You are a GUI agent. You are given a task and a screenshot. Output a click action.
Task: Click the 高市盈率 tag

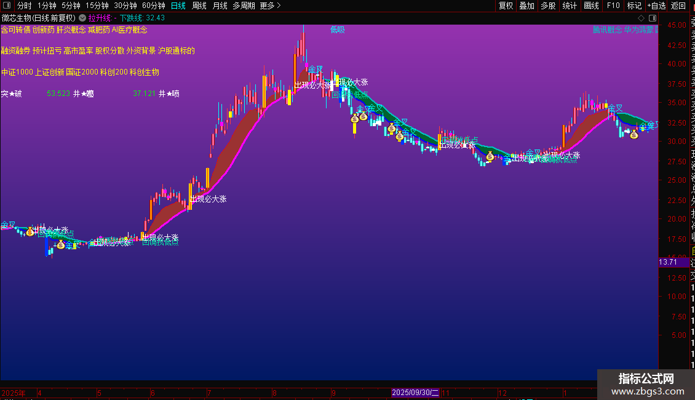pos(79,50)
